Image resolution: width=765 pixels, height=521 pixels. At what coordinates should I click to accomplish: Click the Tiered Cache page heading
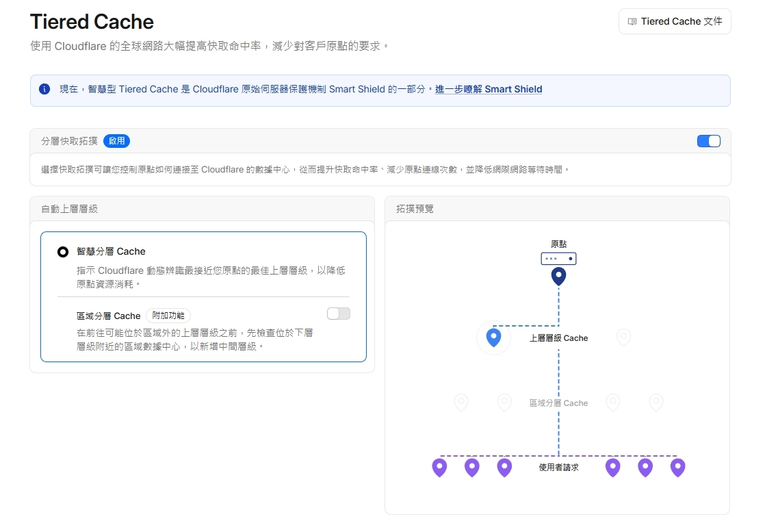click(x=92, y=22)
